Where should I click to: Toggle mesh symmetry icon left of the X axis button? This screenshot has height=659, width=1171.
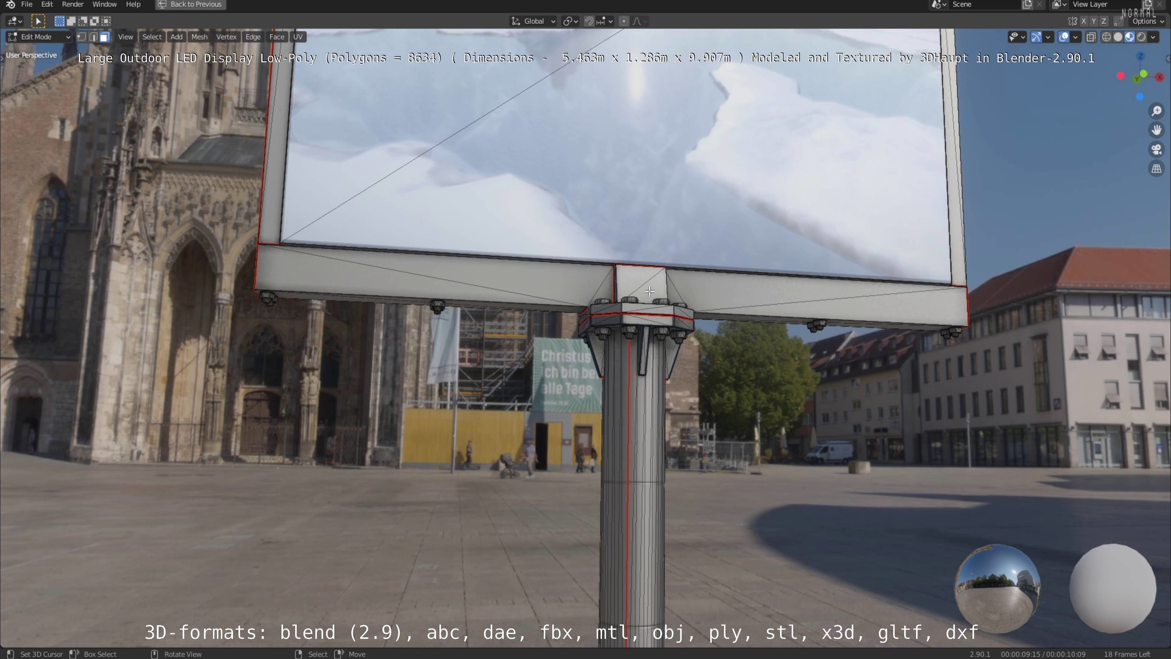click(1073, 21)
